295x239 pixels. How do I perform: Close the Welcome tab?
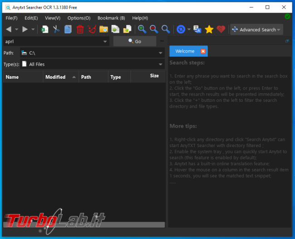coord(203,51)
